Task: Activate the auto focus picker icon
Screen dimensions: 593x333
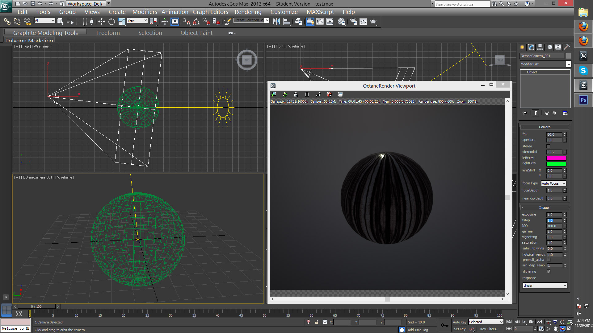Action: [318, 94]
